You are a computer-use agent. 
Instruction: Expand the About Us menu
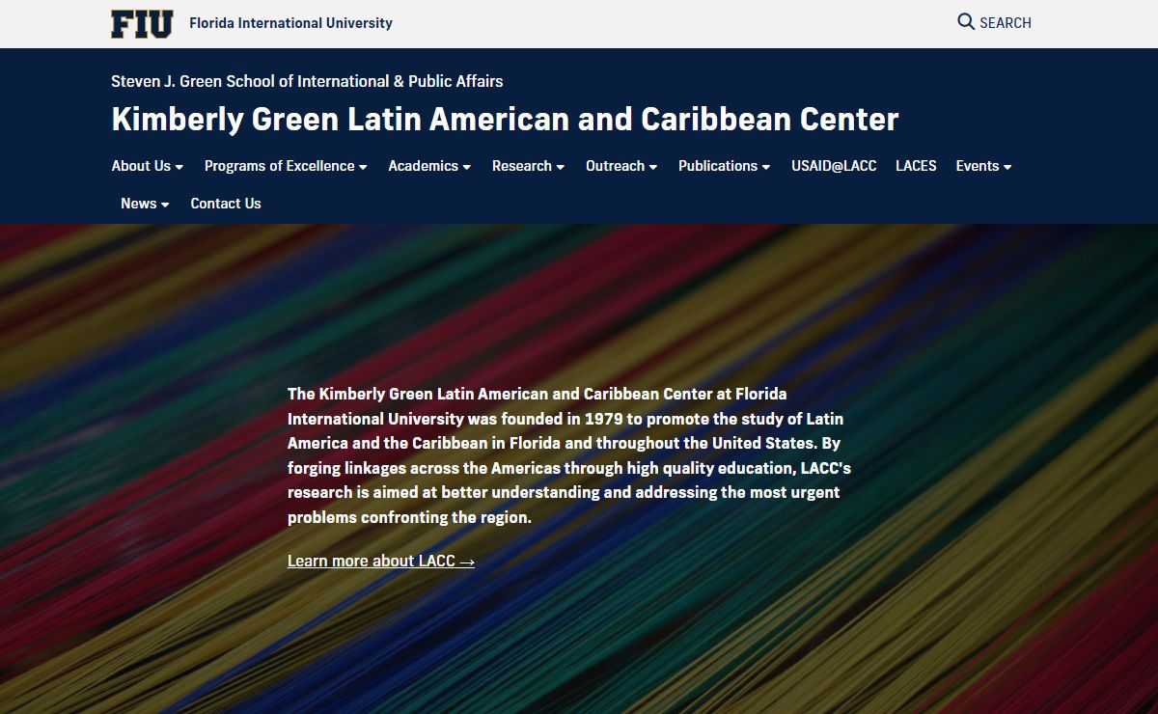point(148,166)
